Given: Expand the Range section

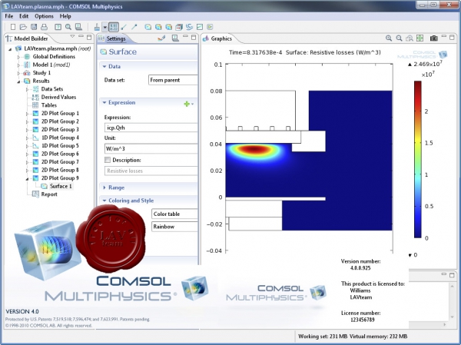Looking at the screenshot, I should pos(104,187).
